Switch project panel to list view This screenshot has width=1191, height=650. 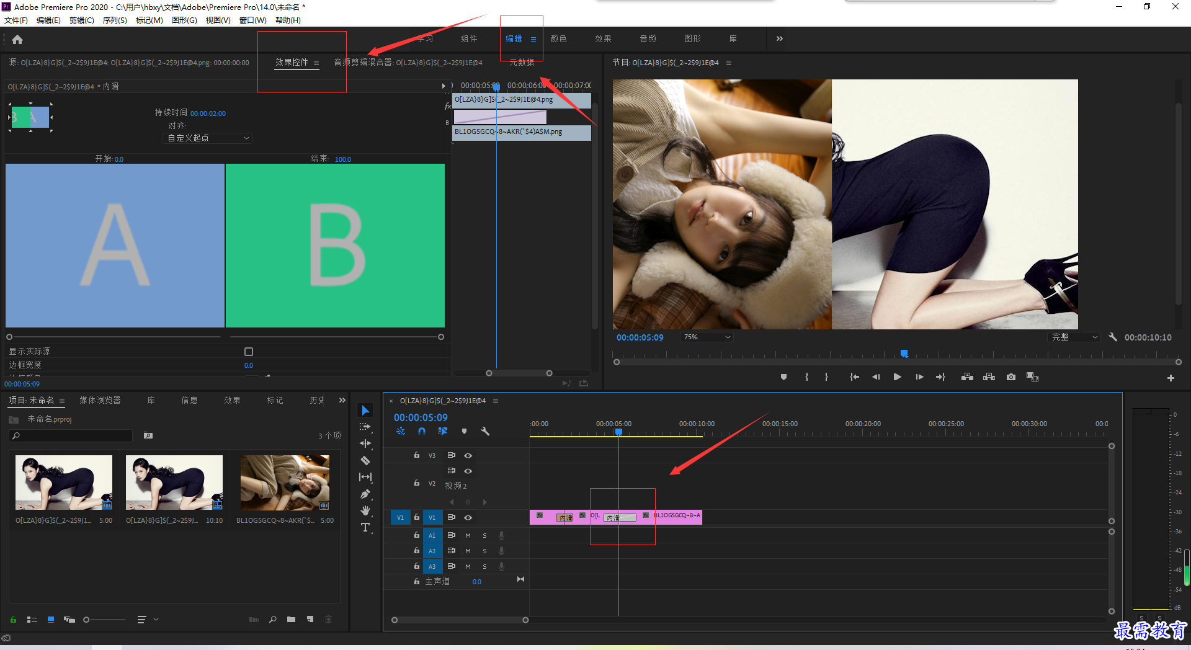point(32,620)
